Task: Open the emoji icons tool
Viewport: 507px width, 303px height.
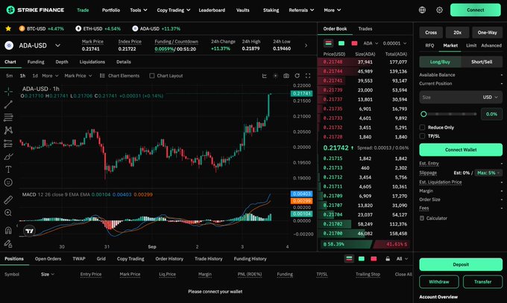Action: click(8, 182)
